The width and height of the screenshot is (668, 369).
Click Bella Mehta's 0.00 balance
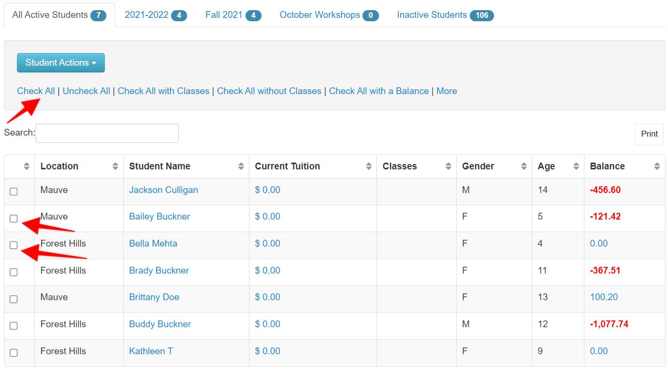pos(599,244)
